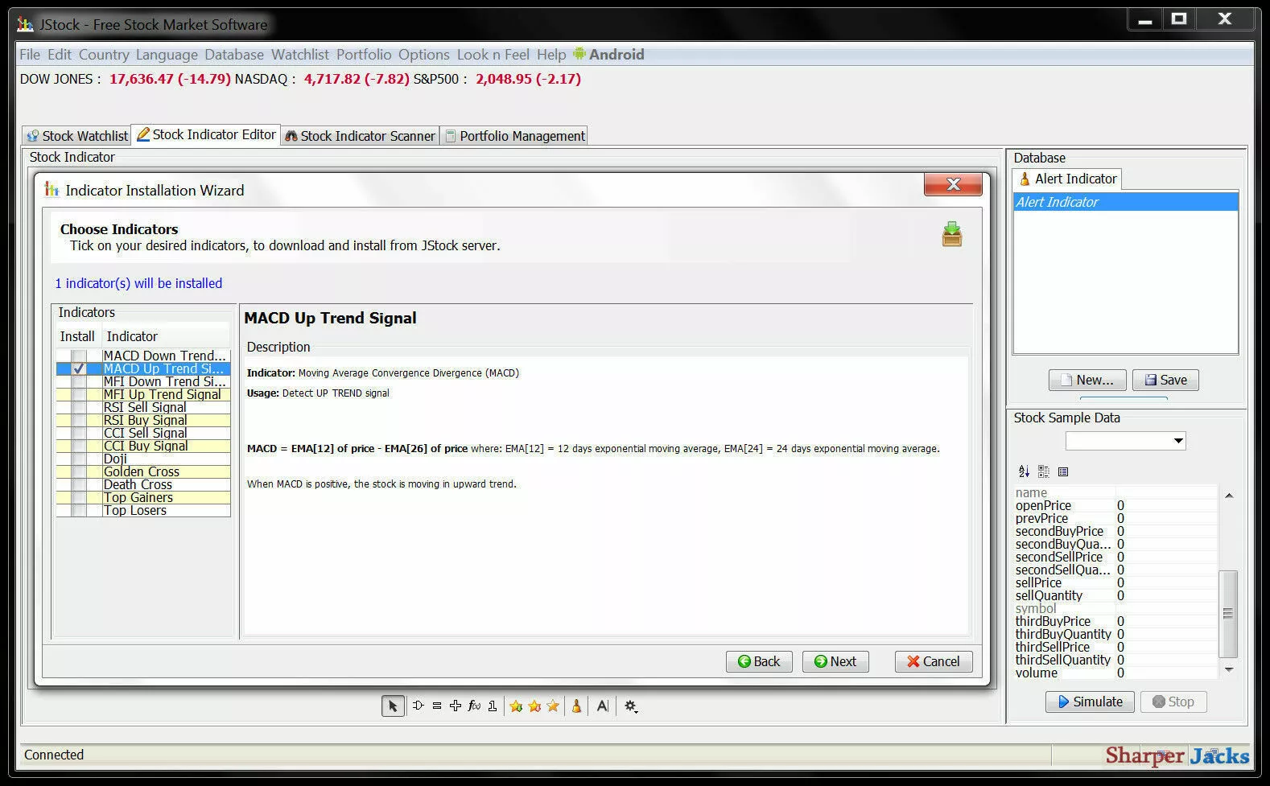Image resolution: width=1270 pixels, height=786 pixels.
Task: Click the star with green arrow icon
Action: click(x=516, y=706)
